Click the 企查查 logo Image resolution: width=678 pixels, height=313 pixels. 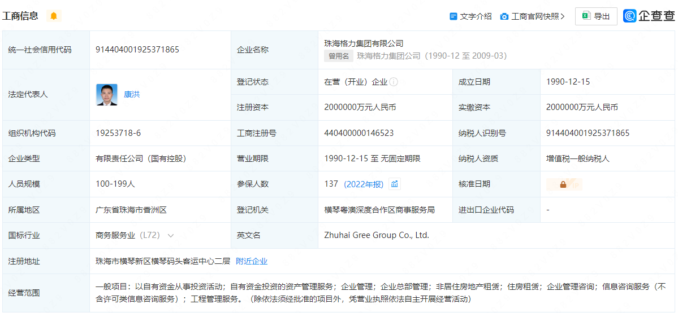[x=649, y=16]
